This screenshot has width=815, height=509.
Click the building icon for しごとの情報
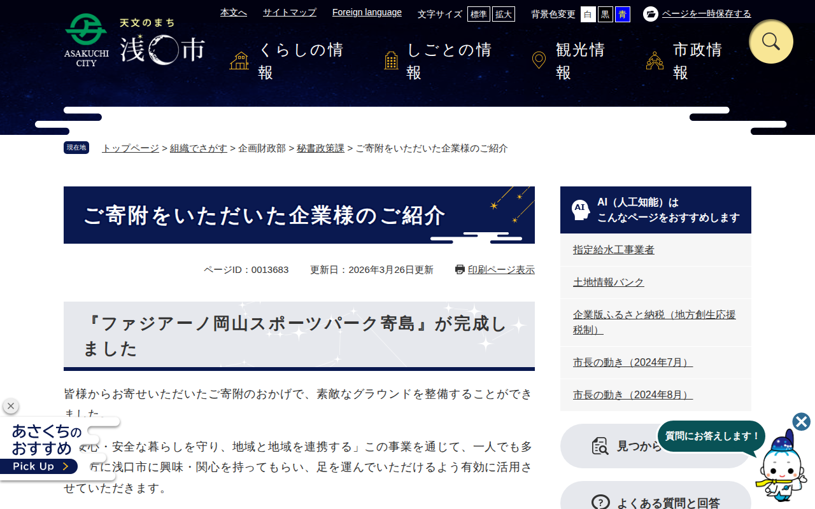391,61
